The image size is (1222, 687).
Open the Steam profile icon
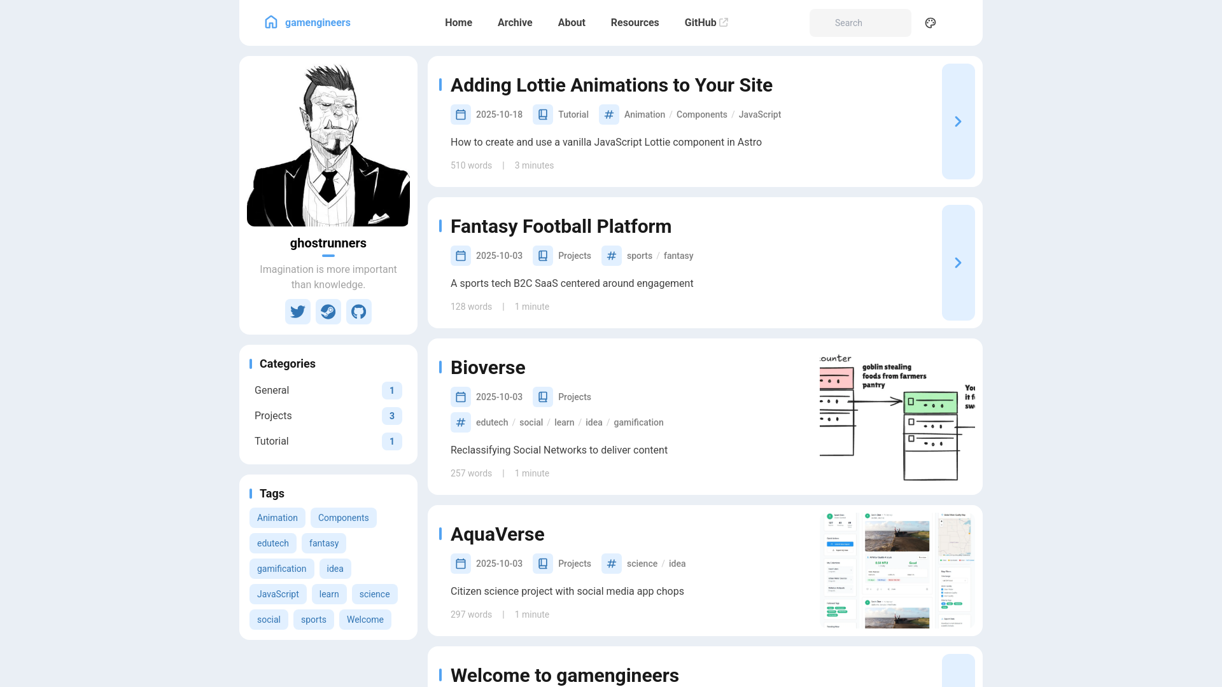coord(328,312)
